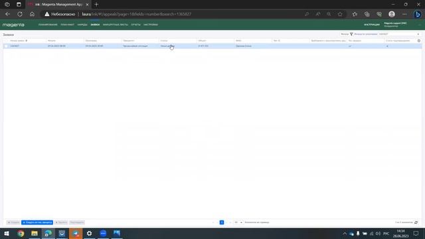Open the notification center icon
Viewport: 425px width, 239px height.
pos(416,234)
